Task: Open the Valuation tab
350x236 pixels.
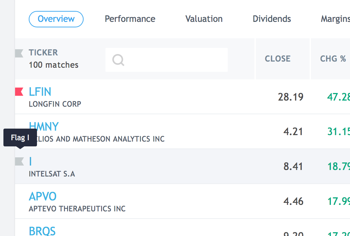Action: tap(204, 19)
